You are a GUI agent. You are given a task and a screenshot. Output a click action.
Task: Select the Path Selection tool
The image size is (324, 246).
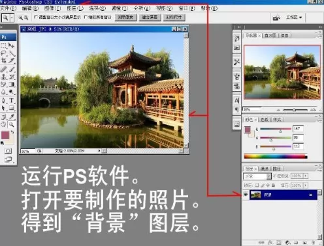pos(4,108)
